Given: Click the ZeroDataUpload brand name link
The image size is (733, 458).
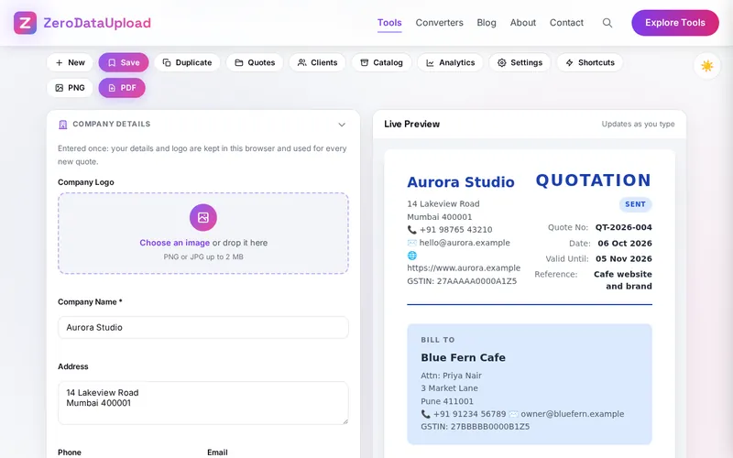Looking at the screenshot, I should [97, 23].
